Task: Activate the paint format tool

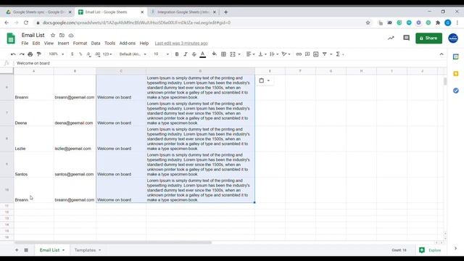Action: [38, 54]
